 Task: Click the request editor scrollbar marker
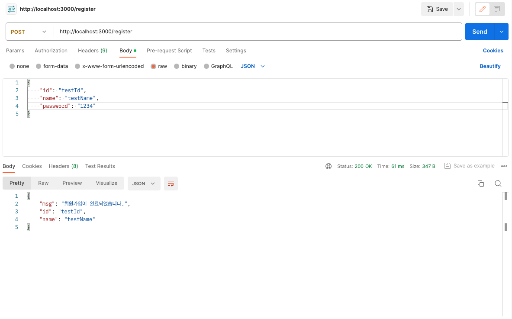505,102
